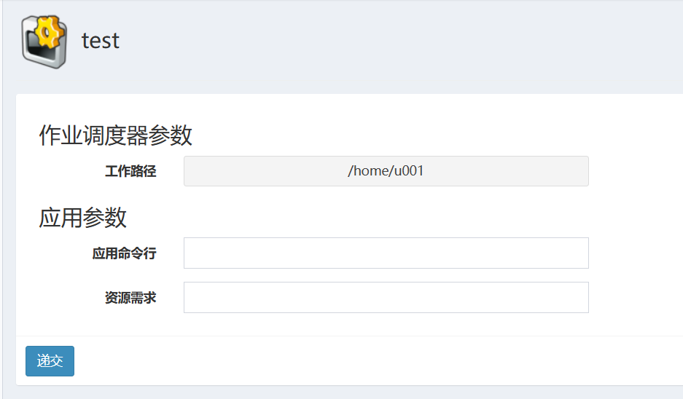Screen dimensions: 683x399
Task: Focus the 应用命令行 input box
Action: (386, 253)
